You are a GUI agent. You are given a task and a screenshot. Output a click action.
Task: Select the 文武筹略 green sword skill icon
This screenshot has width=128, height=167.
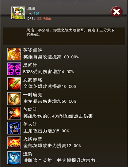(x=14, y=84)
